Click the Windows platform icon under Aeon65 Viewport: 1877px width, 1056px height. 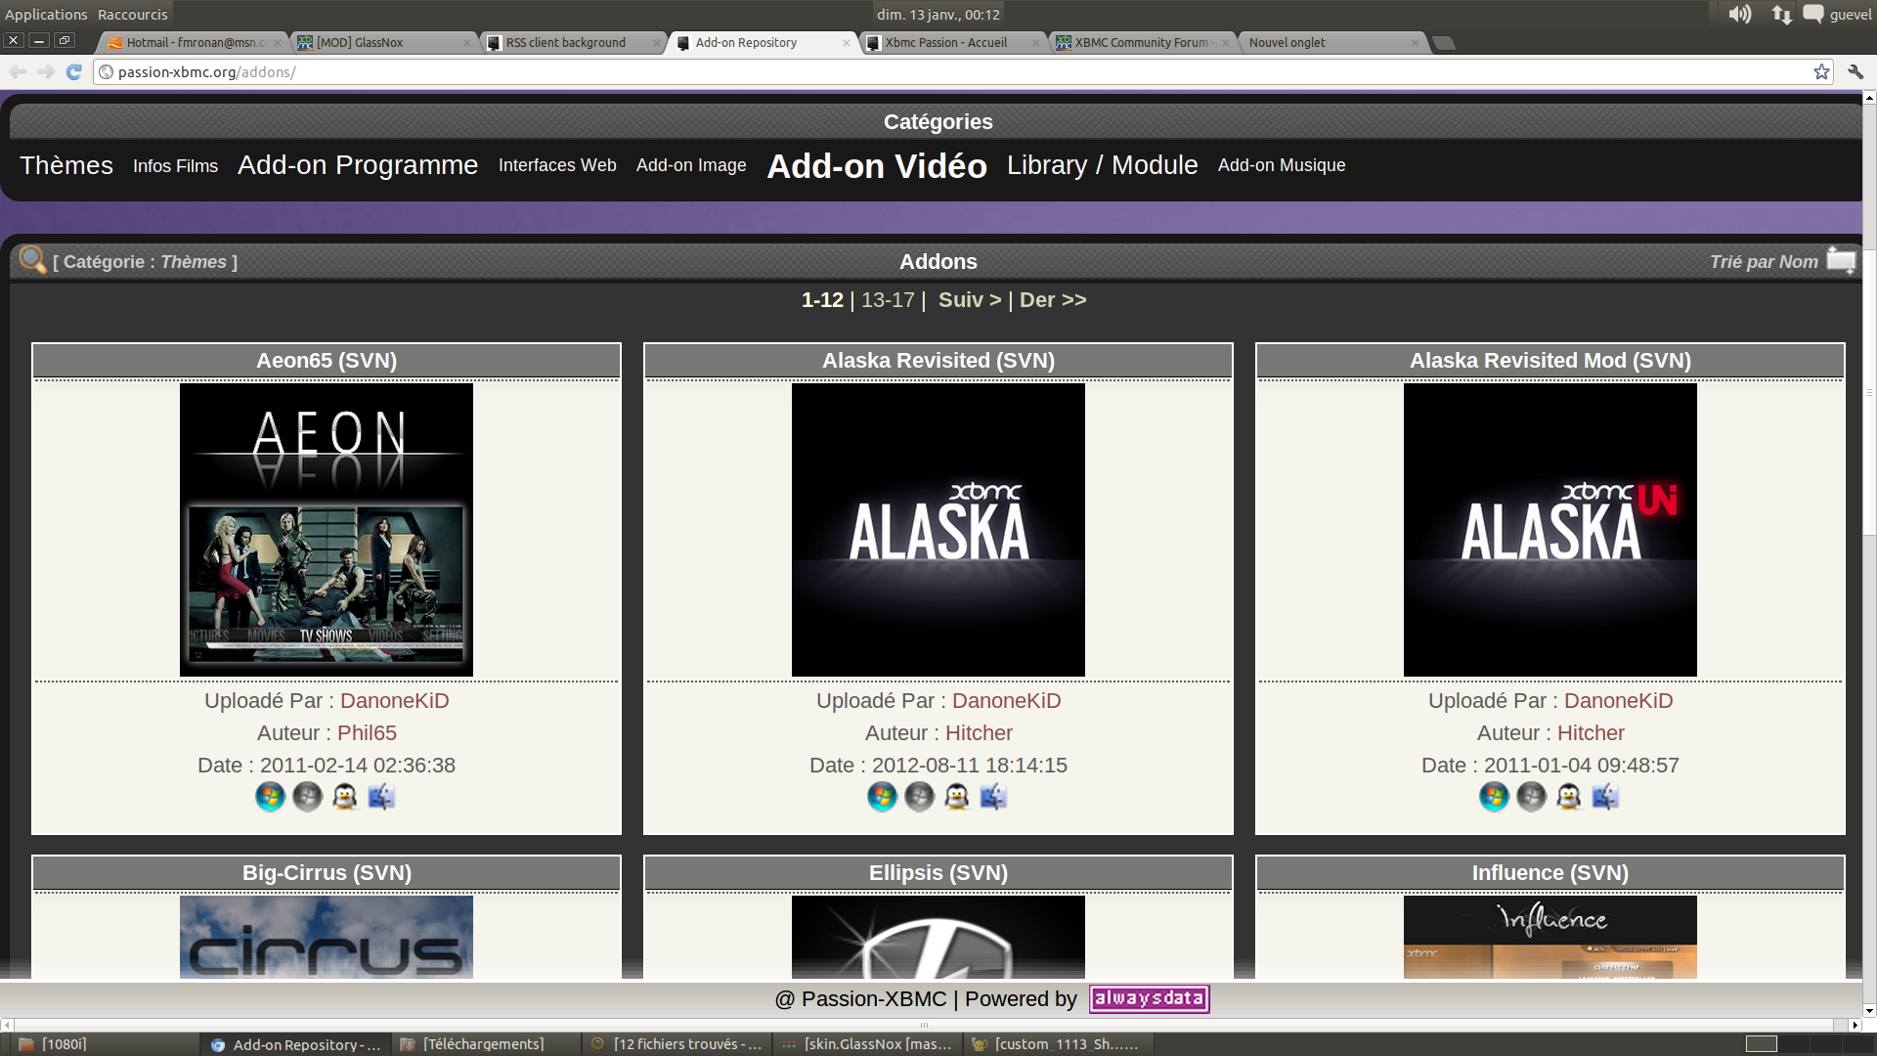(x=270, y=797)
